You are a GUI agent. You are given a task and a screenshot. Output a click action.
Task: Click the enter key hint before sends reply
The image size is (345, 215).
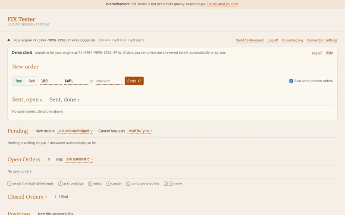[x=9, y=184]
